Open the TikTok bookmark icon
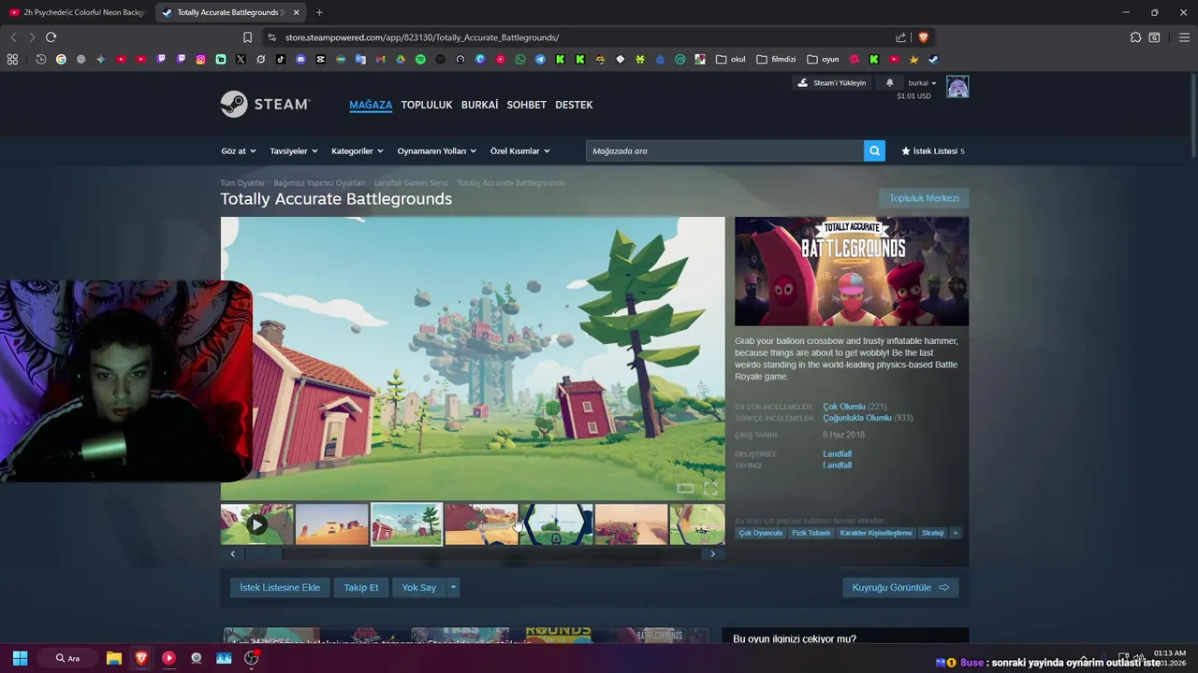 (281, 59)
